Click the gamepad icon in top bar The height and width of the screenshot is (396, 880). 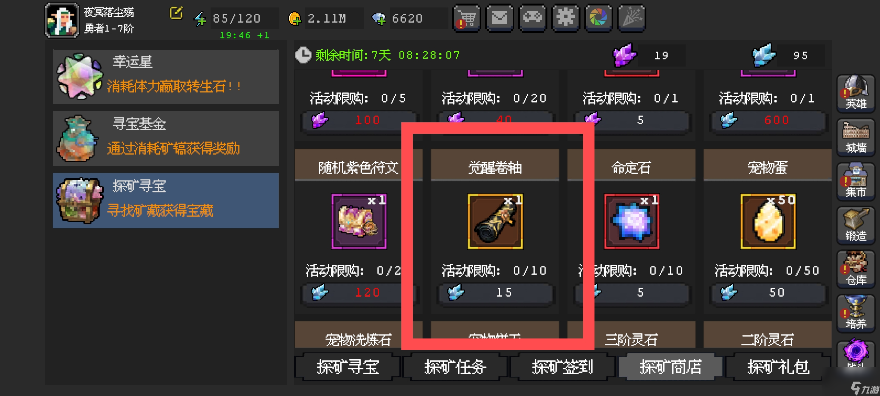click(532, 18)
